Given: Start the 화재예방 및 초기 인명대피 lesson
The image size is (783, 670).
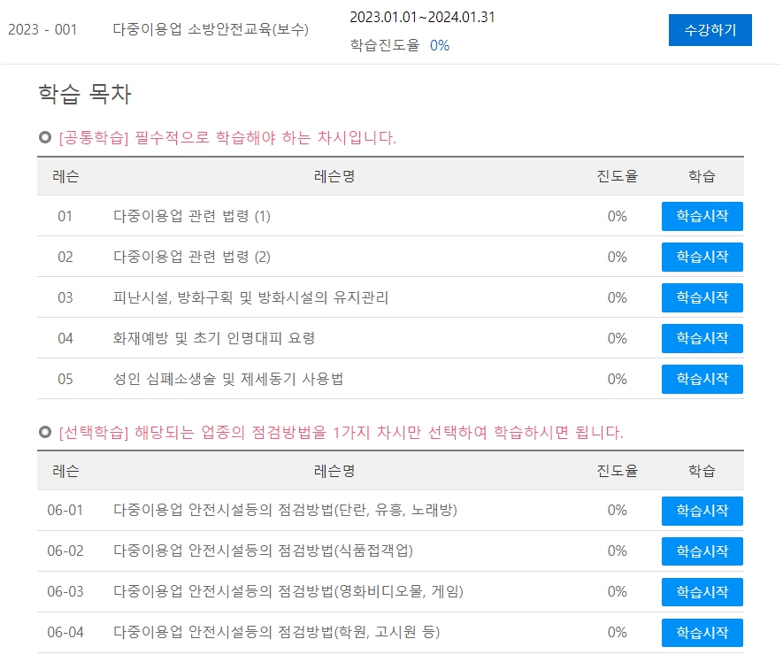Looking at the screenshot, I should point(702,338).
